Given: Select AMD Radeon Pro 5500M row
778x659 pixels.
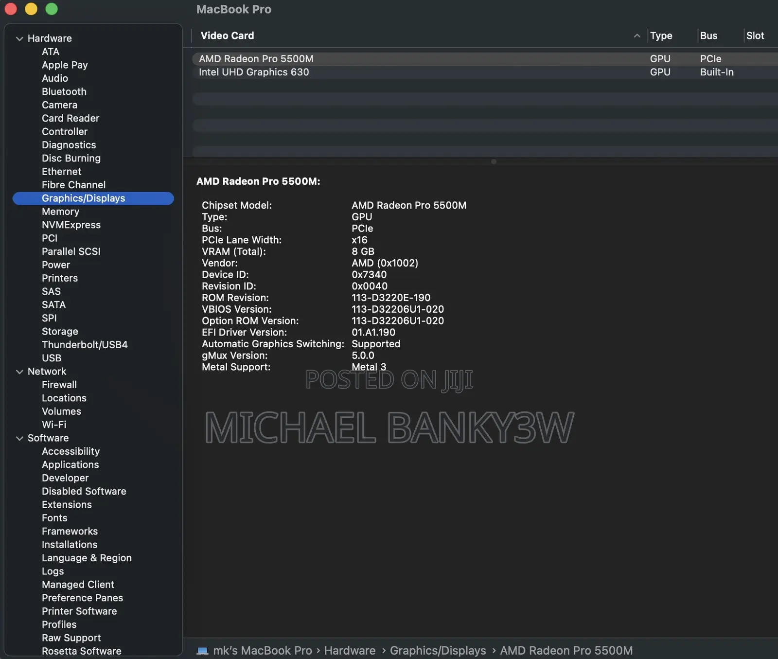Looking at the screenshot, I should (x=485, y=59).
